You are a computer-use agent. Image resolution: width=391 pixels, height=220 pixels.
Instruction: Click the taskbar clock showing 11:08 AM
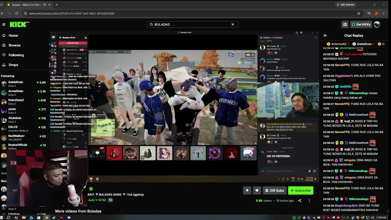381,218
